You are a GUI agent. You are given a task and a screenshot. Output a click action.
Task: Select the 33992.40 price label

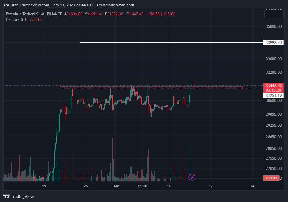pos(273,42)
